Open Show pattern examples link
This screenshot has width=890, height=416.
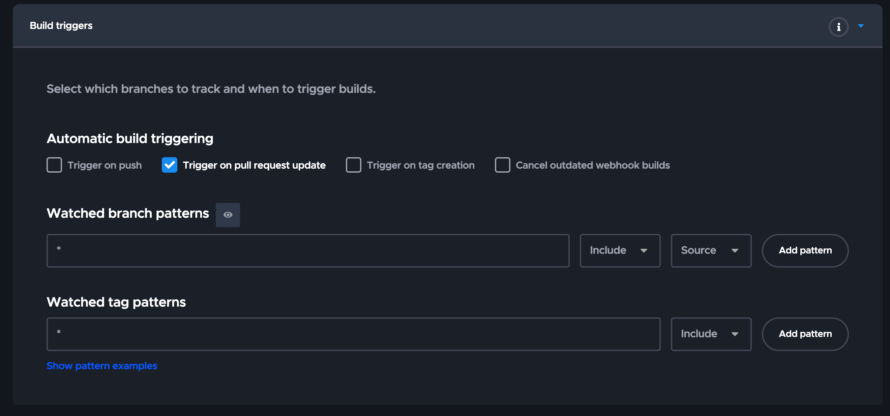click(102, 366)
